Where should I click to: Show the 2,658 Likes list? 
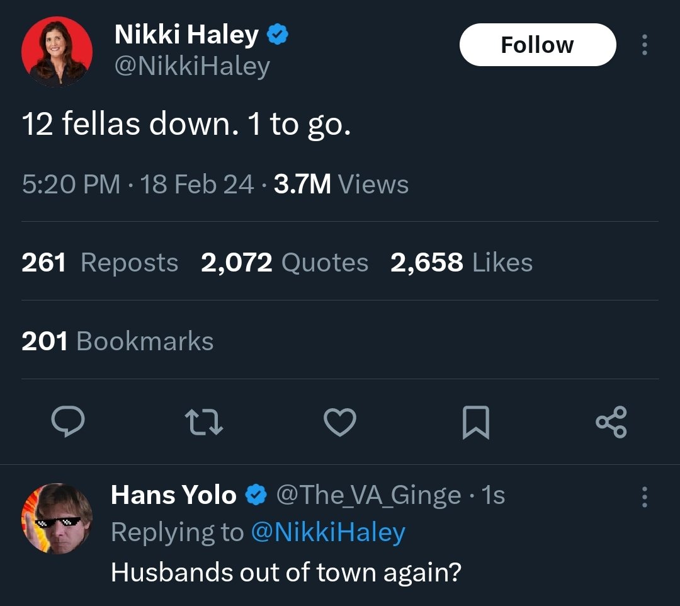pos(461,263)
